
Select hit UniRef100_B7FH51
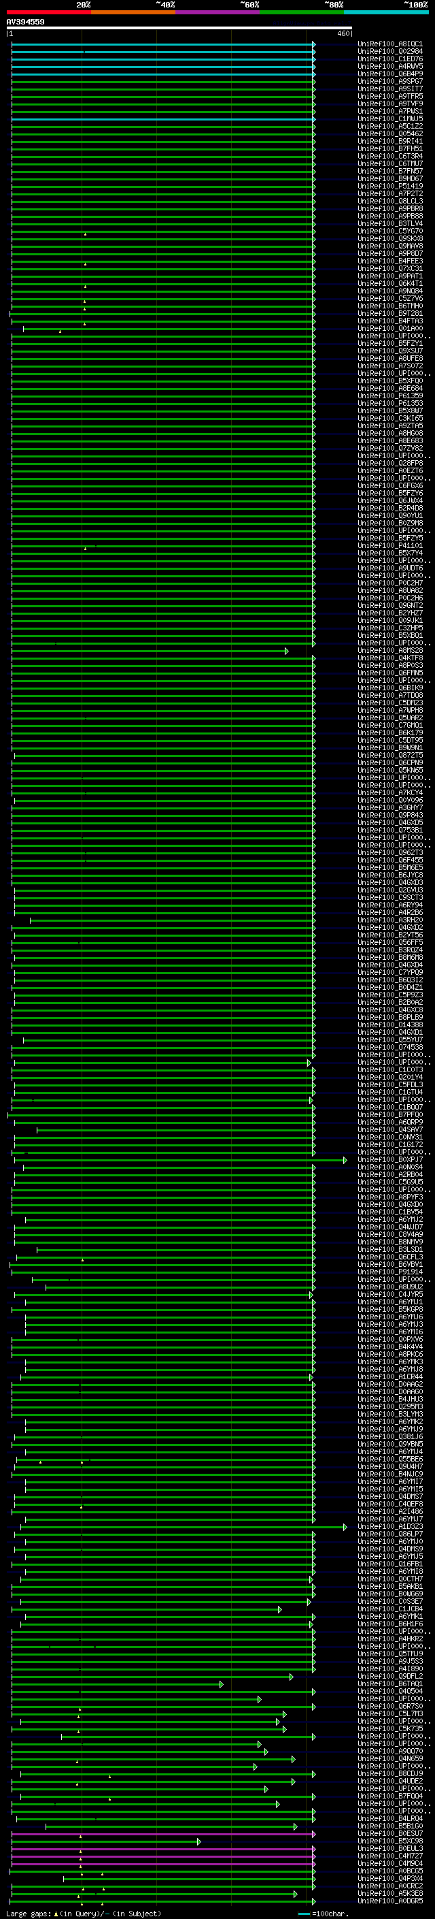click(x=390, y=149)
